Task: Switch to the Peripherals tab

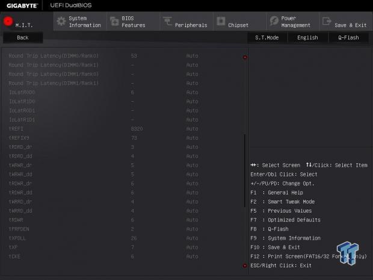Action: point(190,25)
